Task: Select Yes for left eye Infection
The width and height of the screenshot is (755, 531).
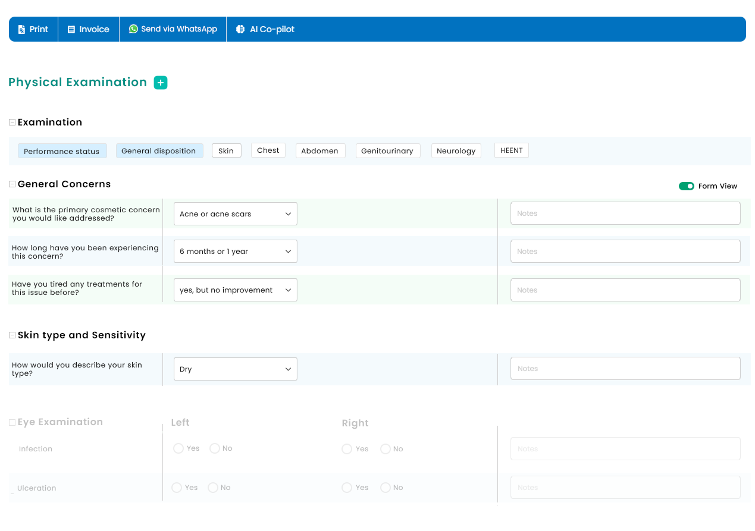Action: tap(178, 448)
